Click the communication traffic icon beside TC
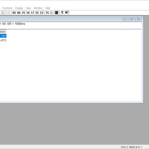 52,13
